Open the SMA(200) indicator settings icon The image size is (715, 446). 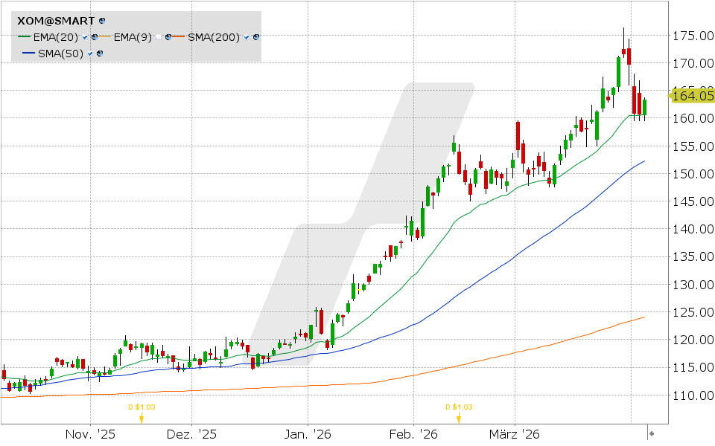click(257, 37)
